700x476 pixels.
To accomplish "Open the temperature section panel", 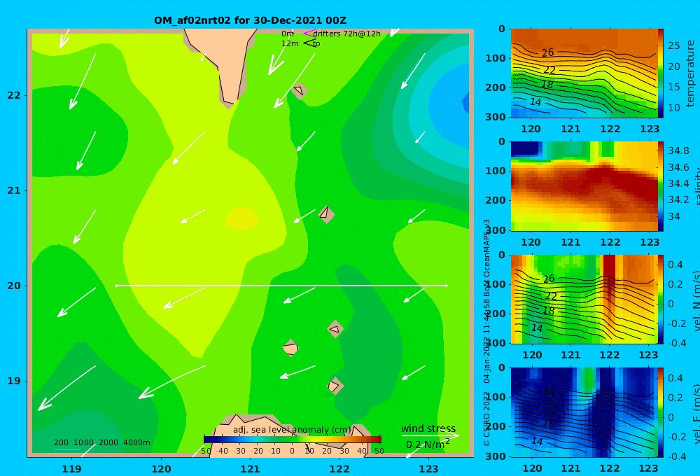I will click(584, 73).
